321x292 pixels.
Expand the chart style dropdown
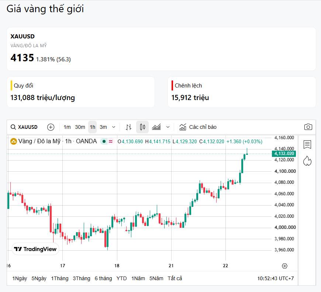coord(168,127)
